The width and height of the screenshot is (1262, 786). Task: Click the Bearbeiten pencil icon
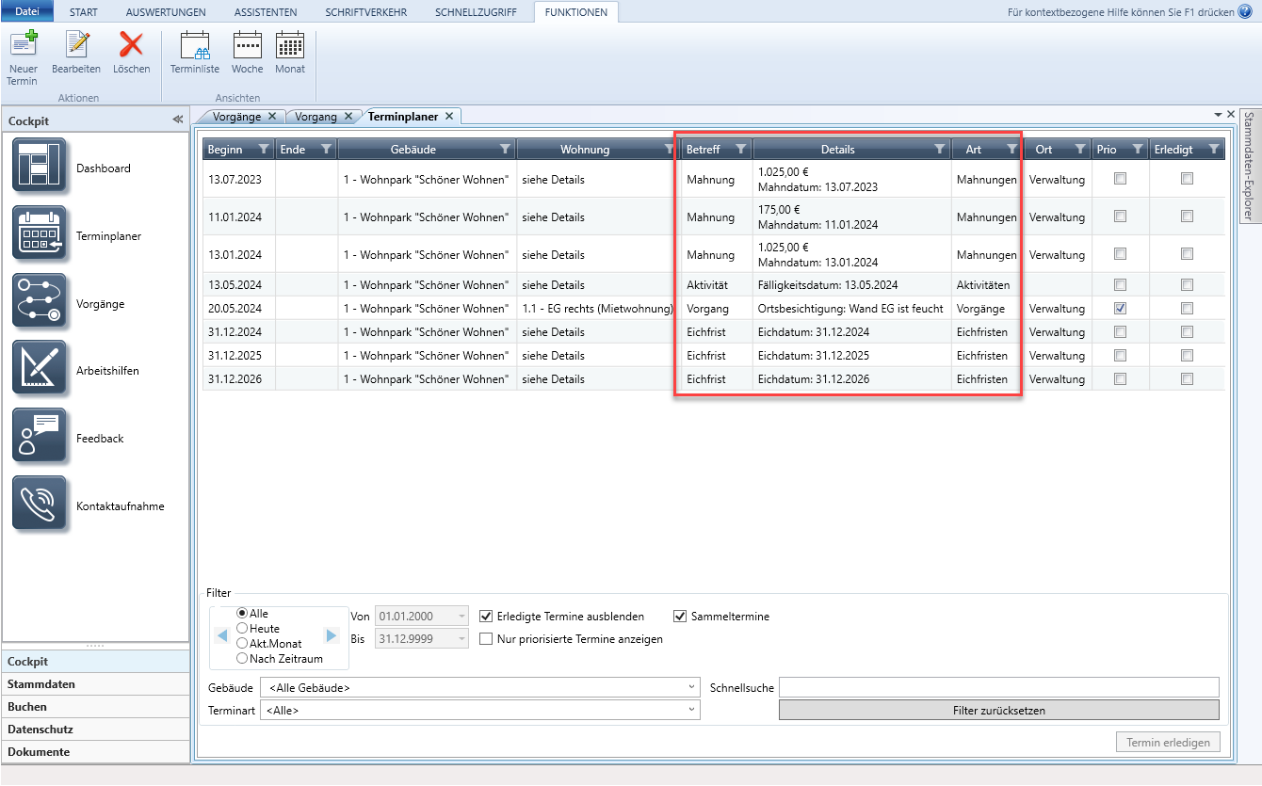[x=76, y=45]
